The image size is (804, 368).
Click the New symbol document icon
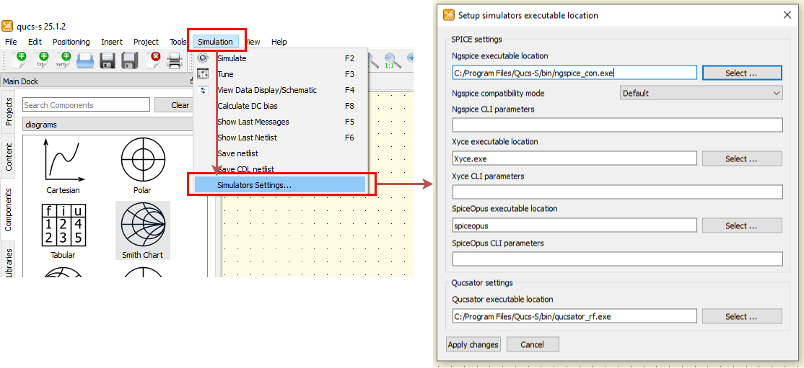[x=64, y=60]
